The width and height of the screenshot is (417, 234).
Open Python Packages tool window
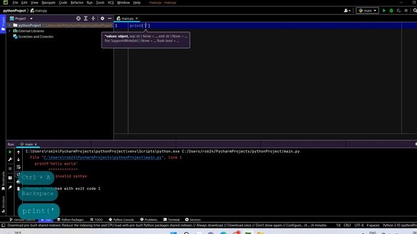70,220
